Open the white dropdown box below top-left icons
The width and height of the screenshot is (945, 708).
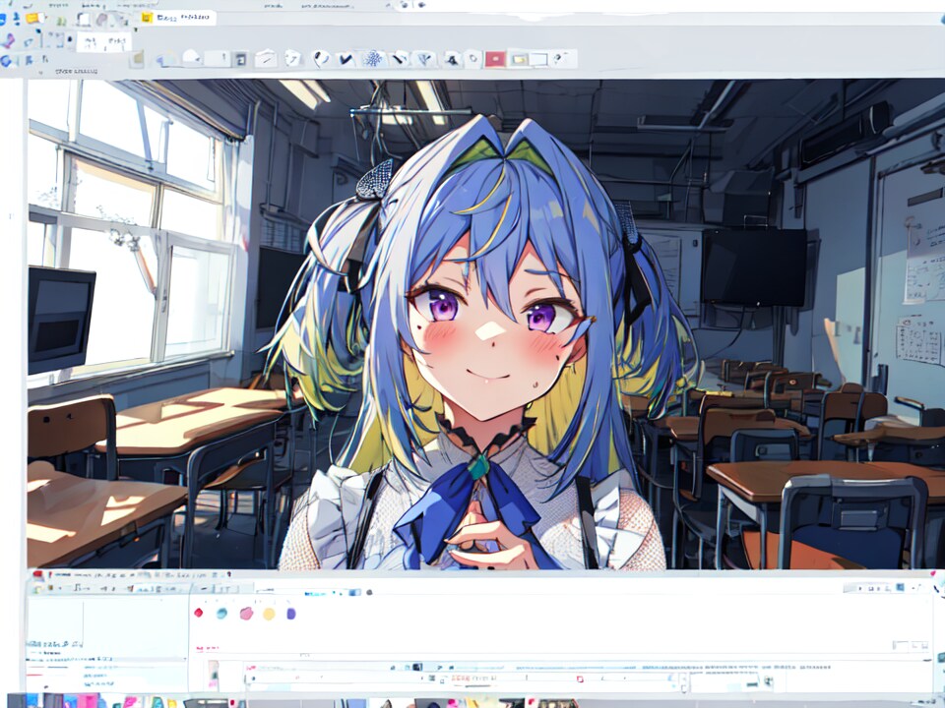click(x=104, y=41)
